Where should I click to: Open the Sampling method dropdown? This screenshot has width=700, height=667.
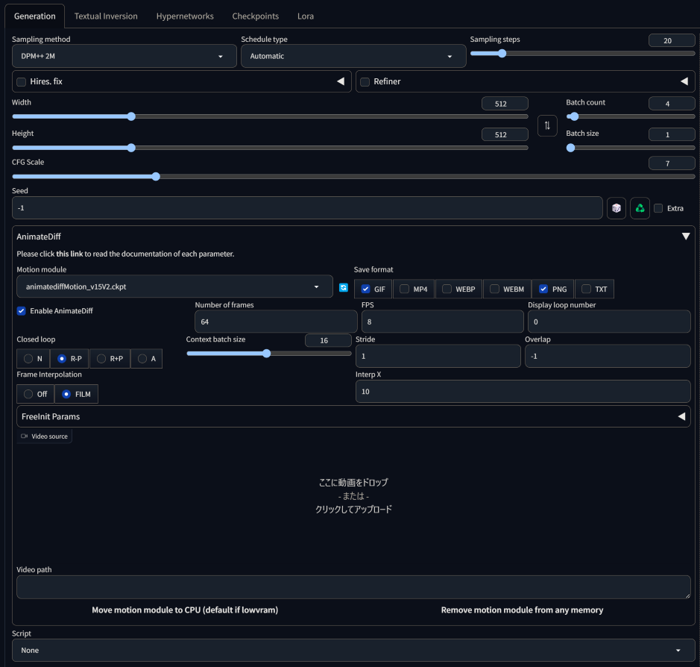(124, 56)
